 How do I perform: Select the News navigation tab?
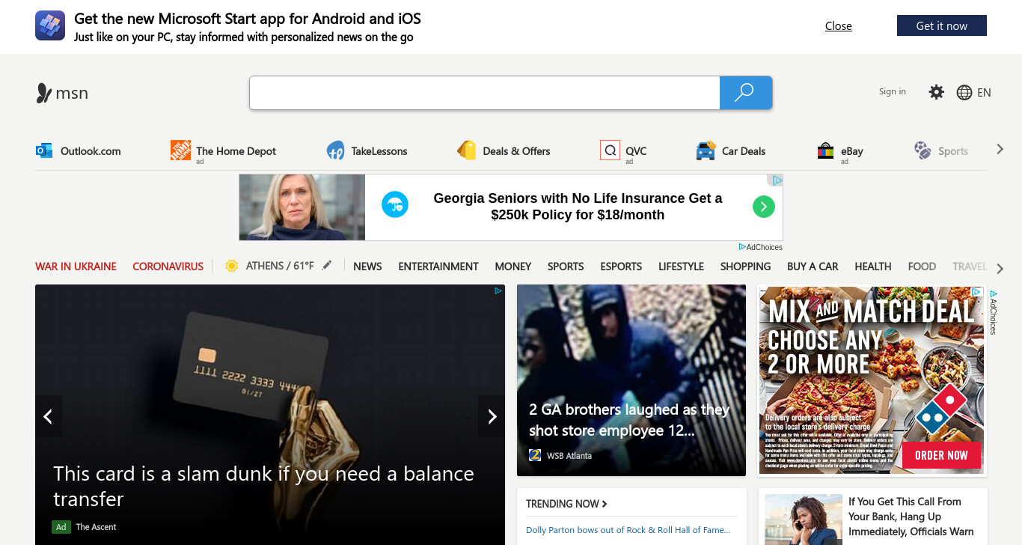pos(367,266)
